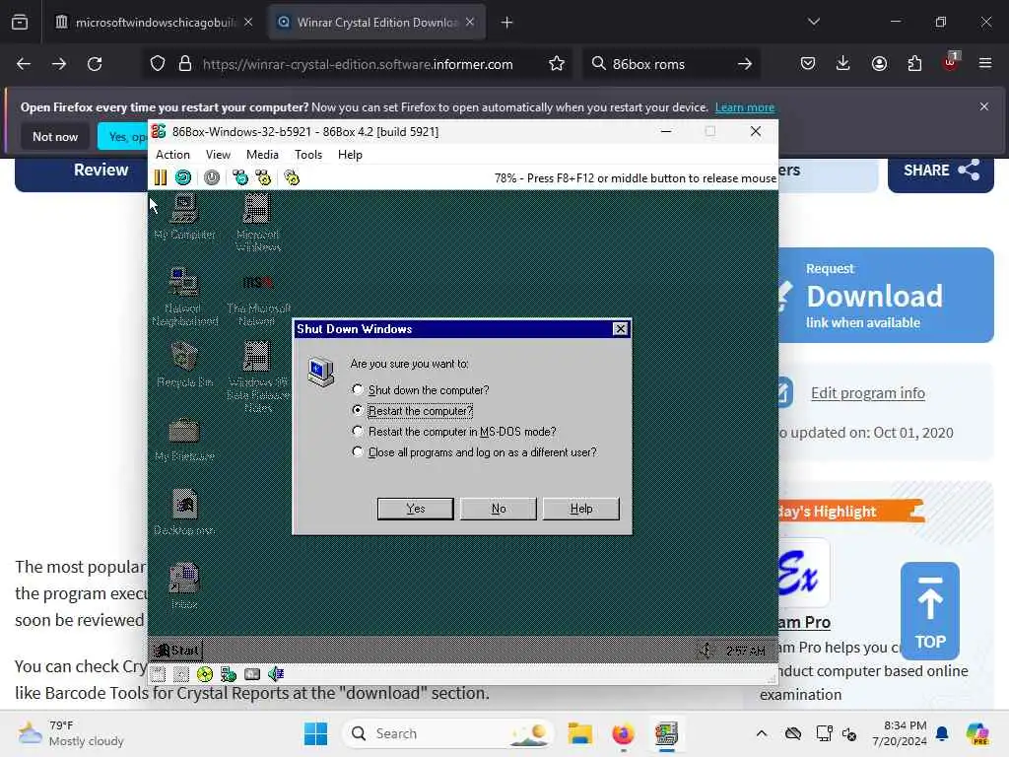Click The Microsoft Network desktop icon
The image size is (1009, 757).
(257, 298)
